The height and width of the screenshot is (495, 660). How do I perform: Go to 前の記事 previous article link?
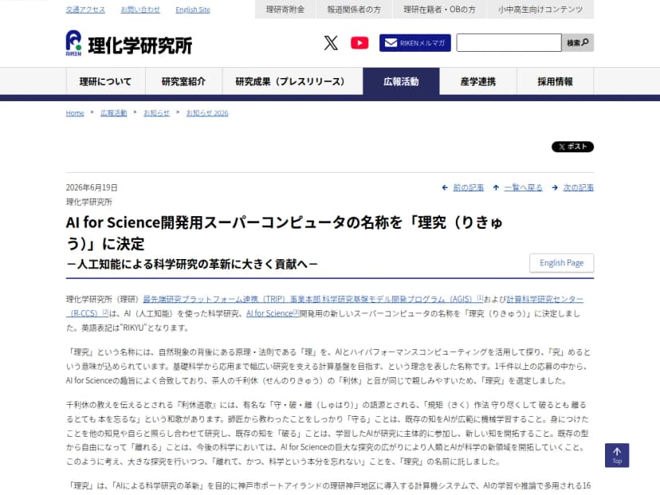469,187
